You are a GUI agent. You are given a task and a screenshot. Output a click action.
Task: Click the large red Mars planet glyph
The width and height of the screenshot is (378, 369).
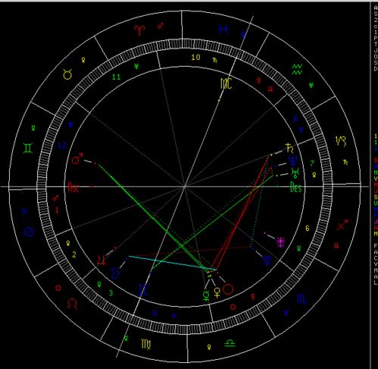pyautogui.click(x=77, y=158)
